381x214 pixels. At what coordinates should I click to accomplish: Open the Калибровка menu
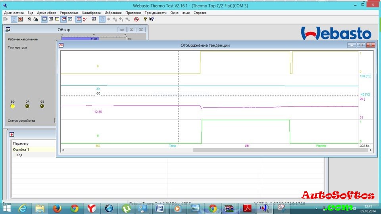click(x=91, y=13)
